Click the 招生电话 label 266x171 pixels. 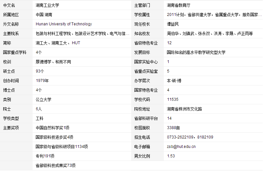coord(142,137)
